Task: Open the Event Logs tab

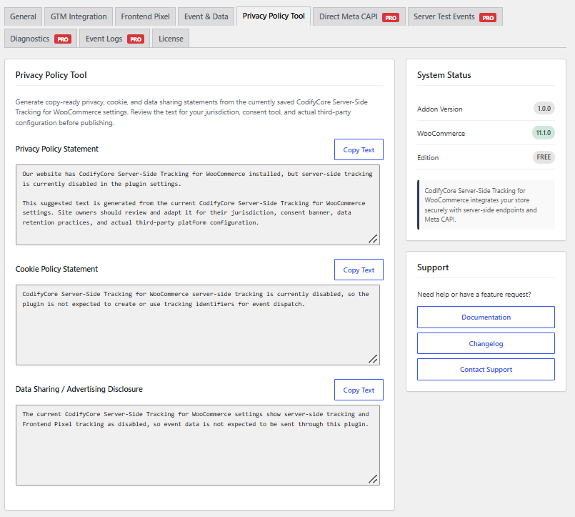Action: point(114,39)
